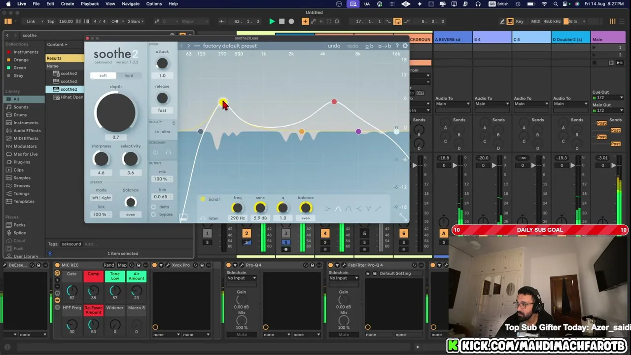Open the Options menu
This screenshot has height=355, width=631.
tap(154, 4)
